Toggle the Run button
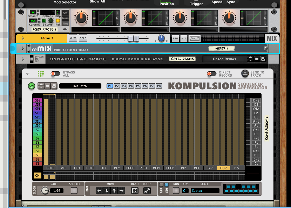This screenshot has height=208, width=291. [x=176, y=191]
